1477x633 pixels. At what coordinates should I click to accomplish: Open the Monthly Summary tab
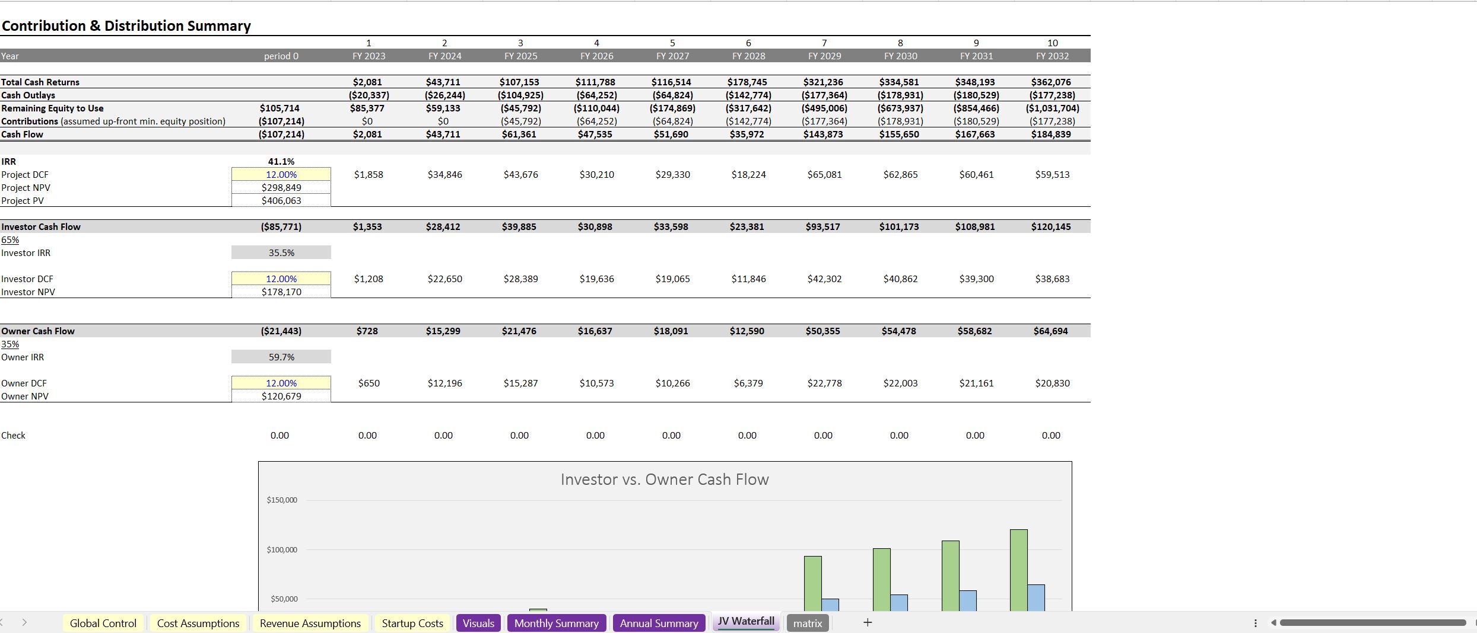pos(557,623)
